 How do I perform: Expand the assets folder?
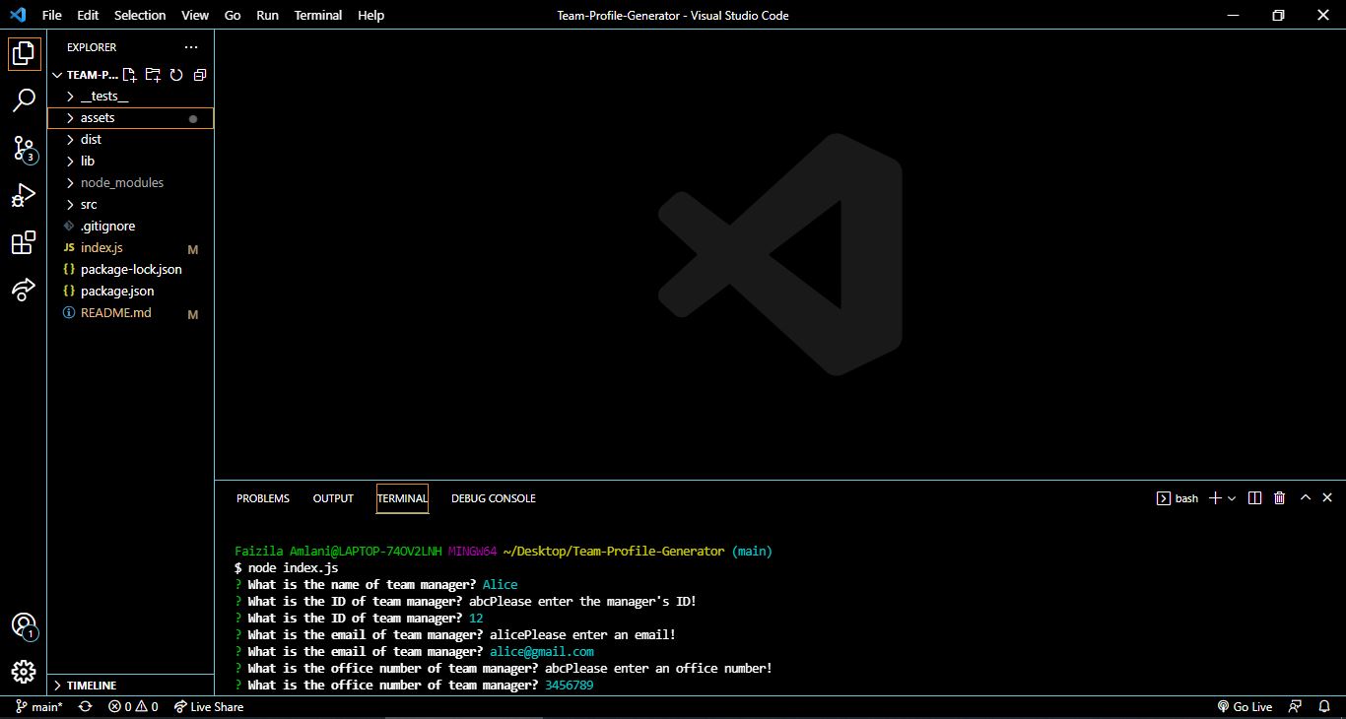click(130, 118)
